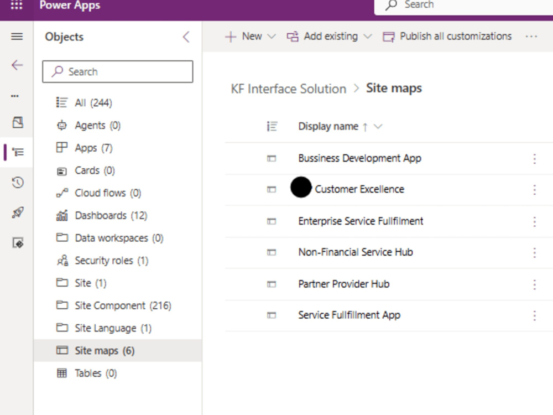Select Cards (0) in objects list
The image size is (553, 415).
pos(118,170)
